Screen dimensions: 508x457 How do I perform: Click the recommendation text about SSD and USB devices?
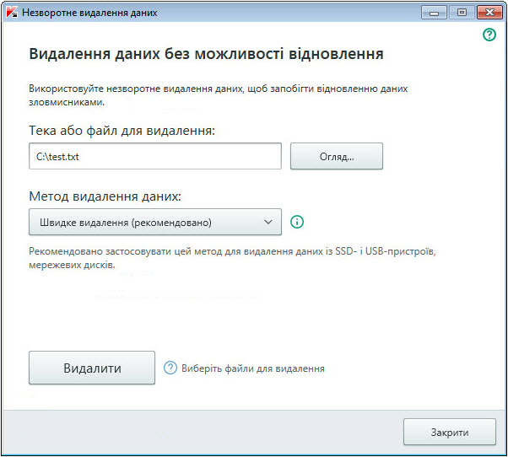tap(232, 258)
